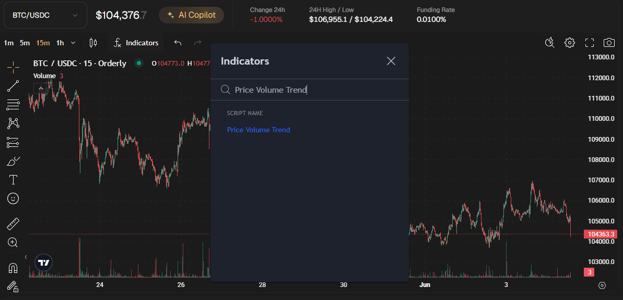Toggle lock all drawing tools
Viewport: 623px width, 300px height.
pos(13,286)
